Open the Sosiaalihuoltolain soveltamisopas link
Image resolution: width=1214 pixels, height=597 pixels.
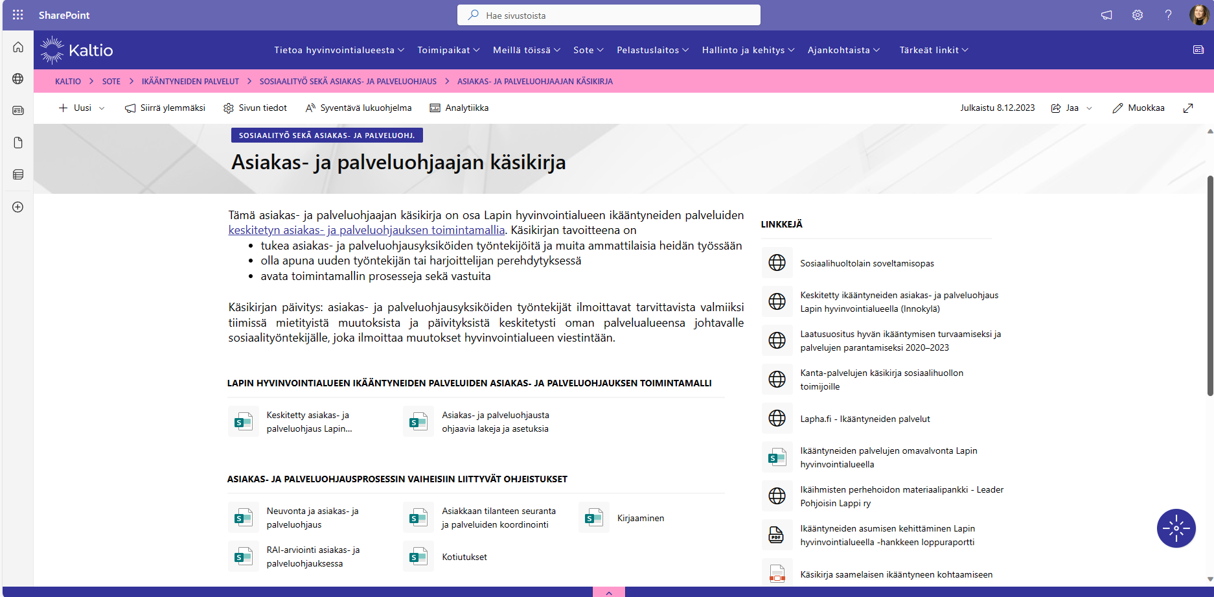[867, 263]
